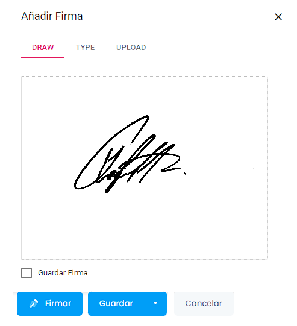Close the Añadir Firma dialog
This screenshot has height=326, width=297.
pos(278,17)
